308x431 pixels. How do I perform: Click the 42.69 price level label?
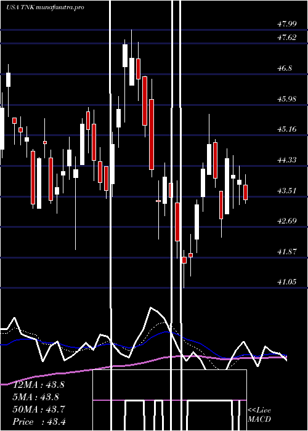[287, 220]
